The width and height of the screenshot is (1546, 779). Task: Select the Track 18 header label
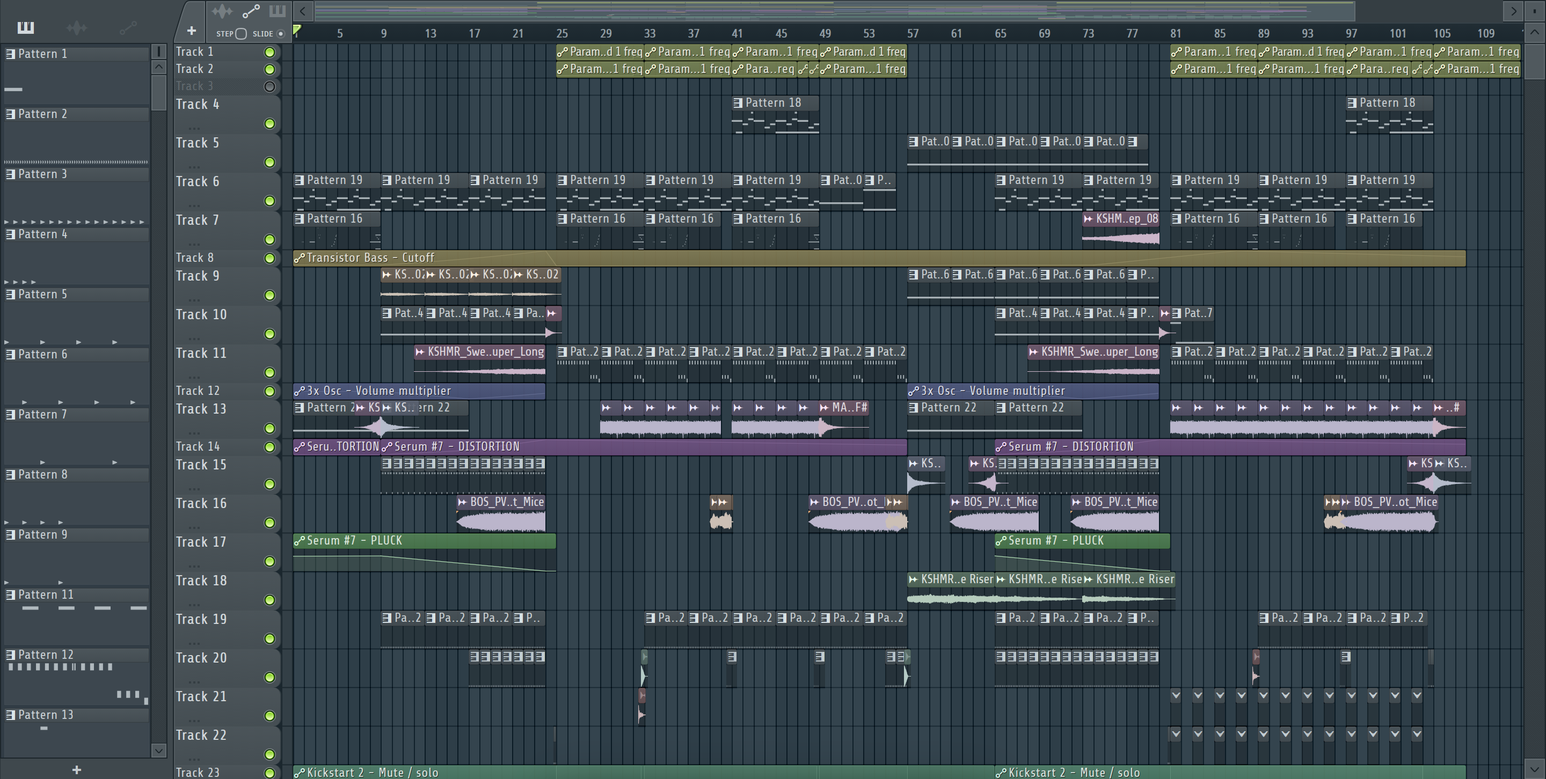(x=201, y=581)
